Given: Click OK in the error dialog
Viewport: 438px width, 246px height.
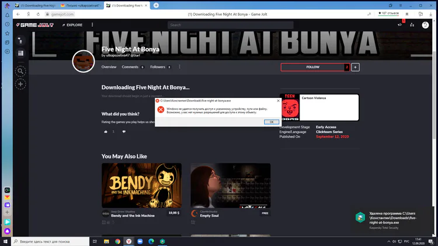Looking at the screenshot, I should click(x=271, y=122).
